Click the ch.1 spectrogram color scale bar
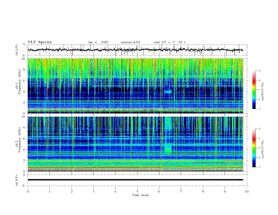Screen dimensions: 278x215 point(254,90)
